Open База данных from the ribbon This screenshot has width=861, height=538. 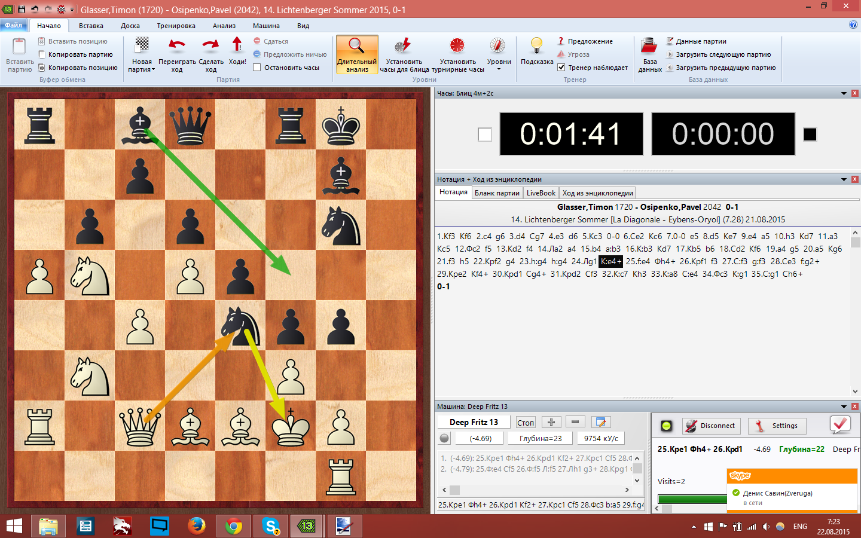649,54
